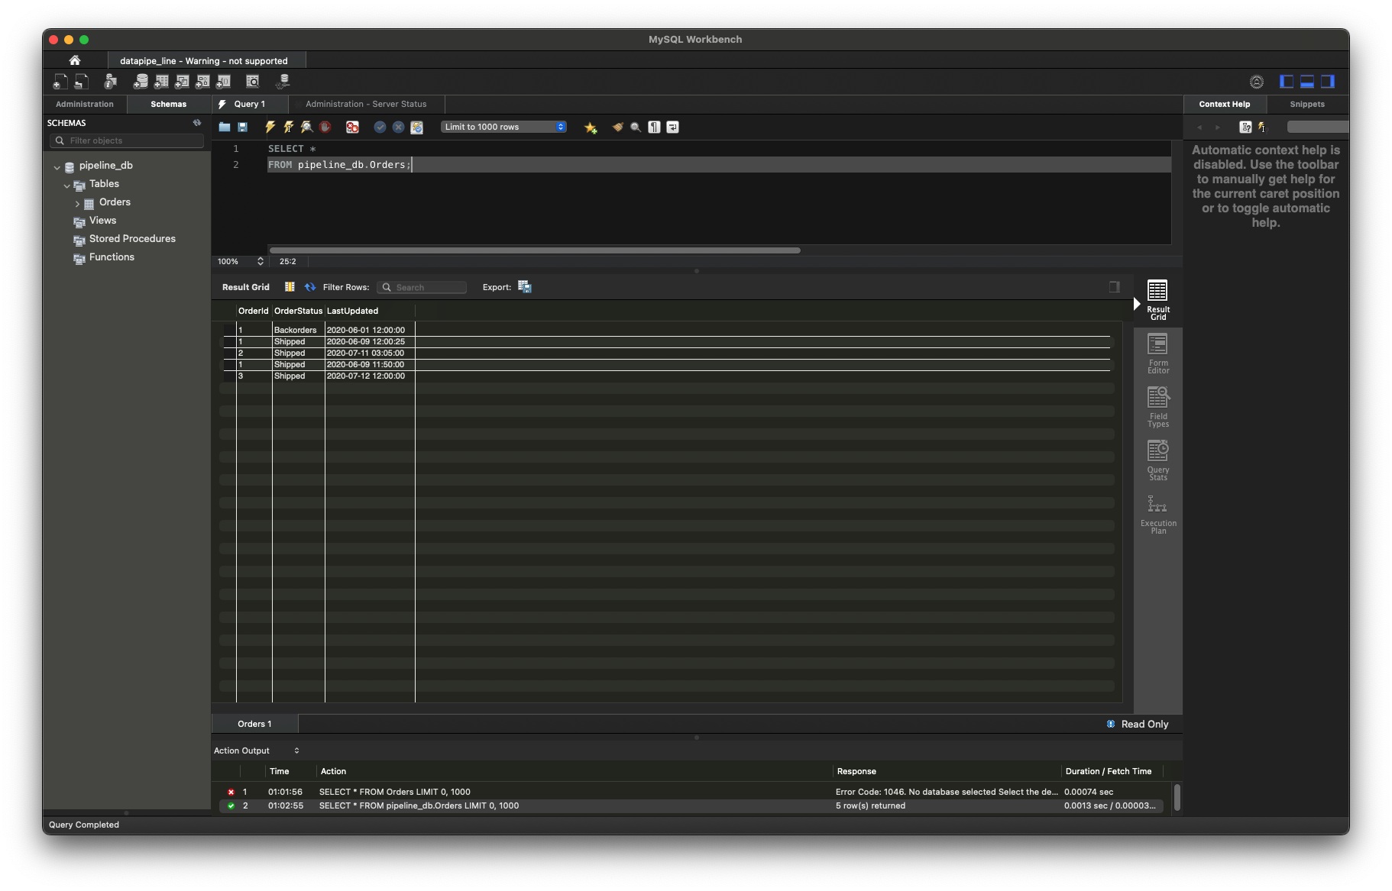Click the editor horizontal scrollbar
This screenshot has height=891, width=1392.
click(535, 250)
